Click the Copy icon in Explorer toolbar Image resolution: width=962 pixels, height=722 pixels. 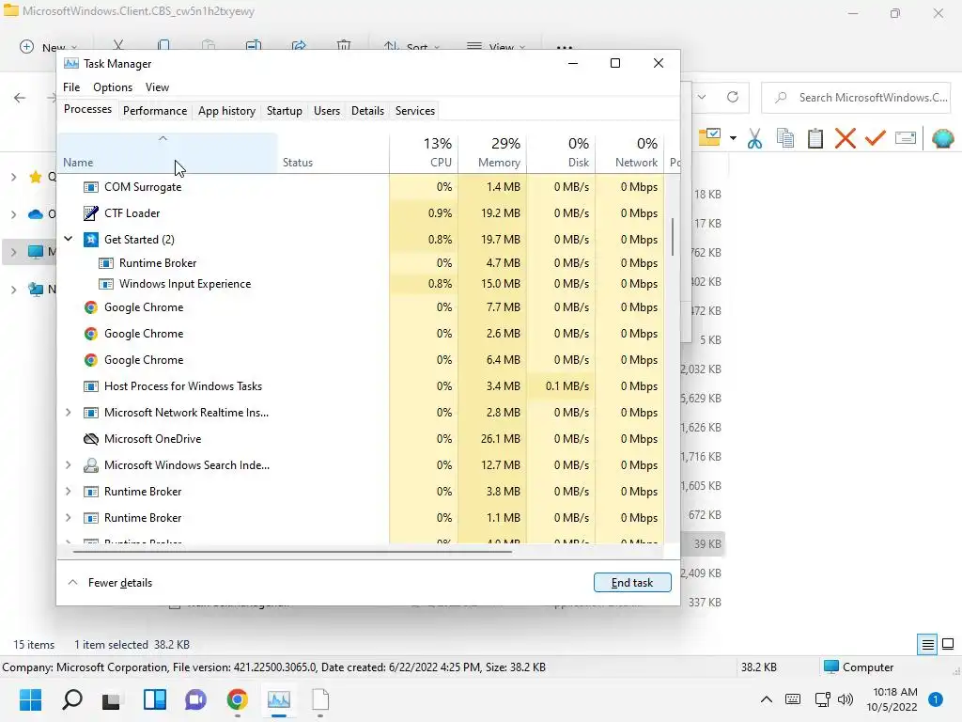tap(785, 138)
